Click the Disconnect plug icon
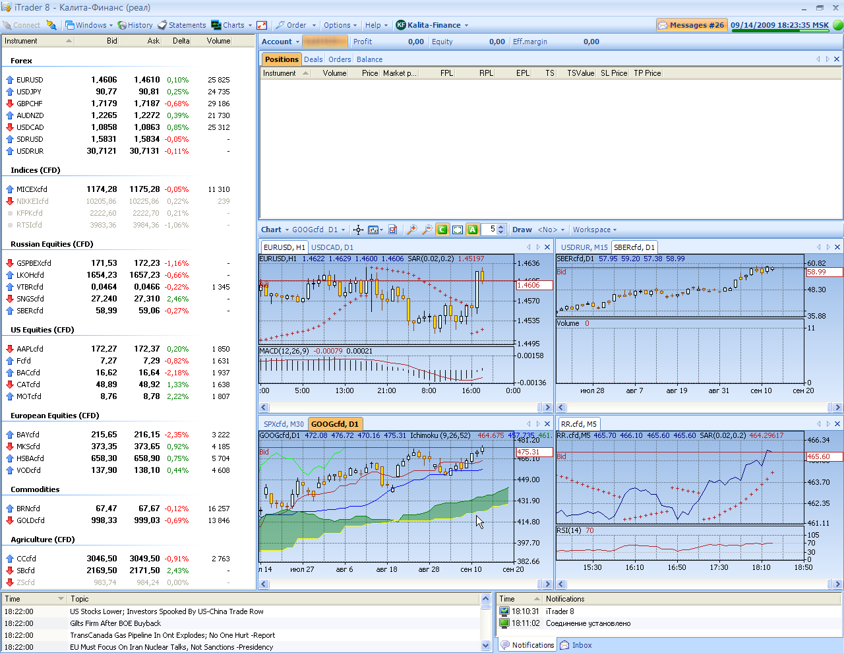 pyautogui.click(x=51, y=25)
